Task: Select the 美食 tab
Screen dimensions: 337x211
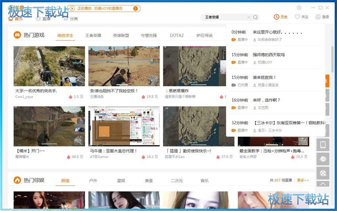Action: pos(149,181)
